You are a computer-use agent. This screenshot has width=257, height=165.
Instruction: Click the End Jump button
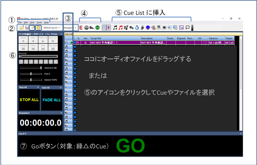tap(53, 48)
